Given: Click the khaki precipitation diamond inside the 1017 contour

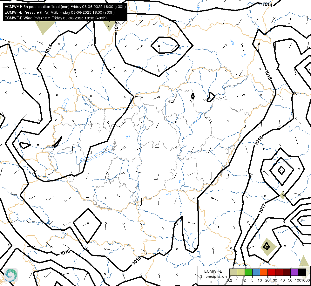Looking at the screenshot, I should (x=268, y=247).
